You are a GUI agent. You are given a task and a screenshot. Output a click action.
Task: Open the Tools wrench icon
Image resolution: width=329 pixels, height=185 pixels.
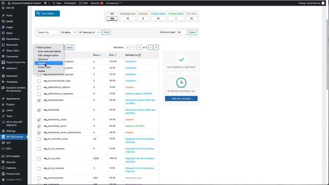(x=3, y=116)
